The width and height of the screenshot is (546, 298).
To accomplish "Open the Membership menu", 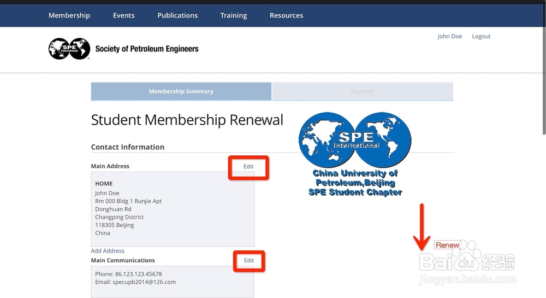I will point(69,15).
